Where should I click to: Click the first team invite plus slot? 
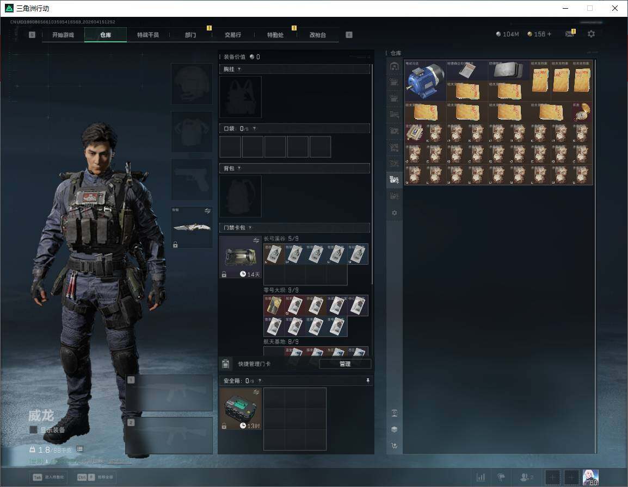point(552,477)
